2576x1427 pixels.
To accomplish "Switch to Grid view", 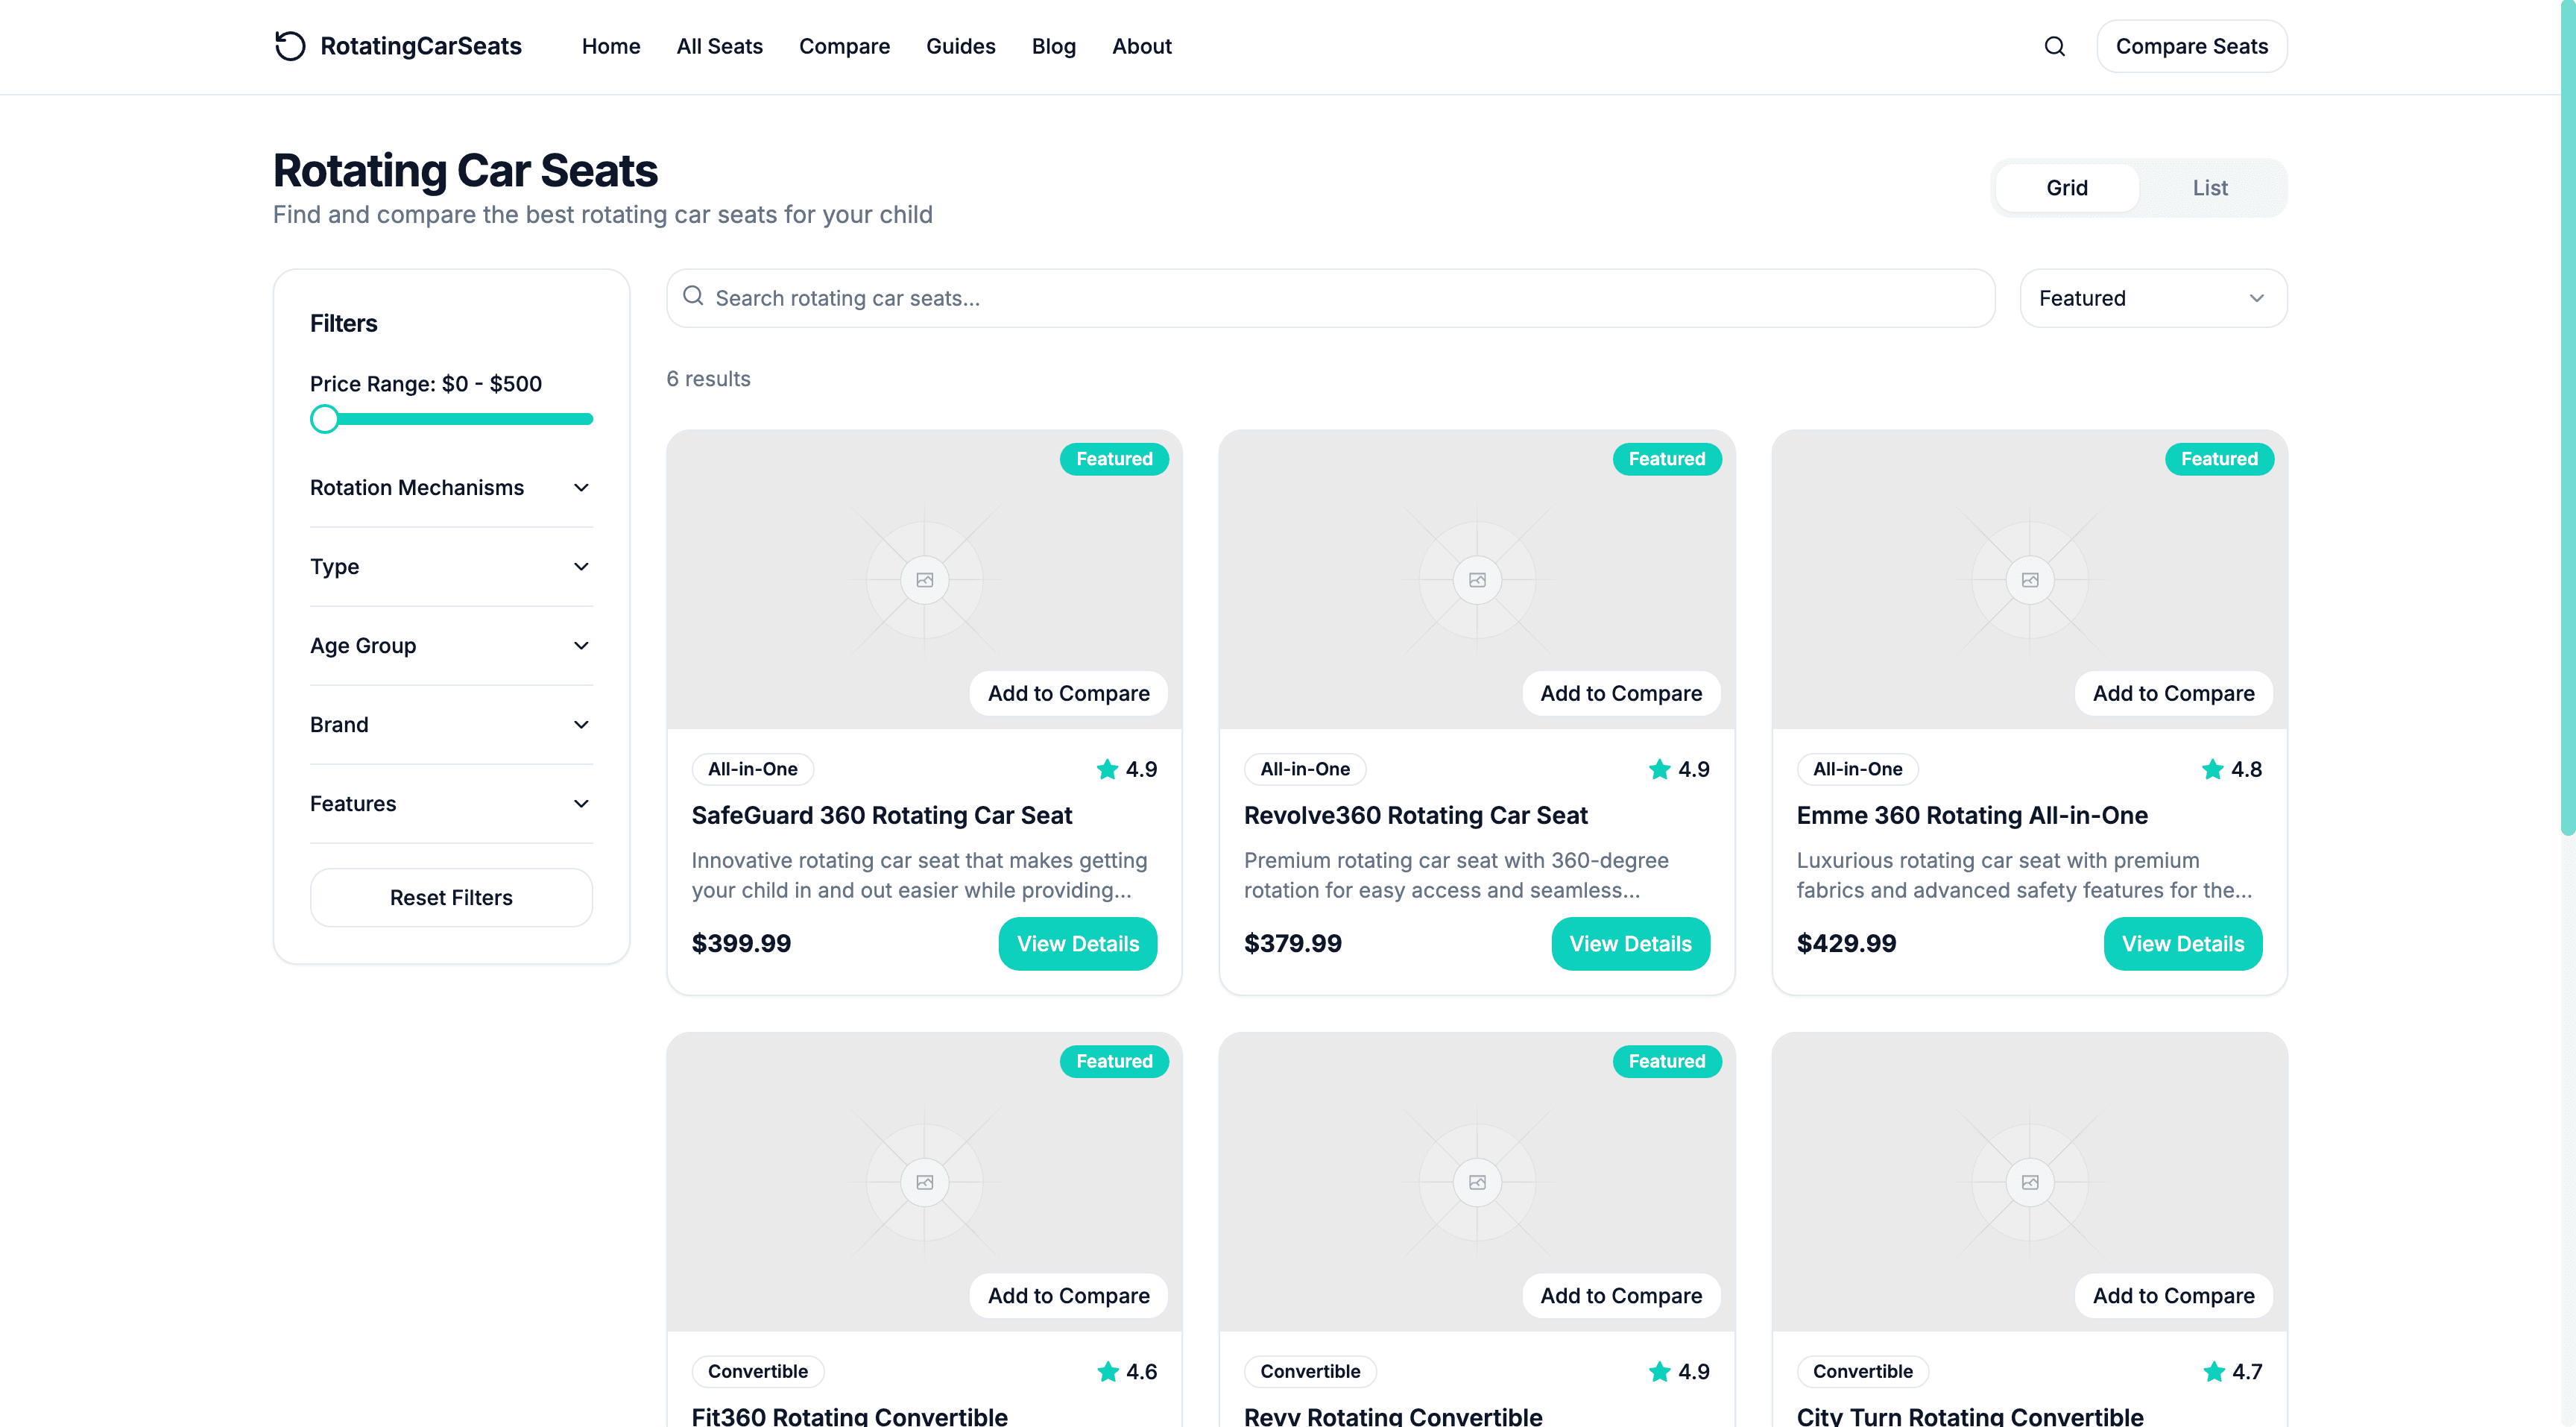I will (2066, 188).
